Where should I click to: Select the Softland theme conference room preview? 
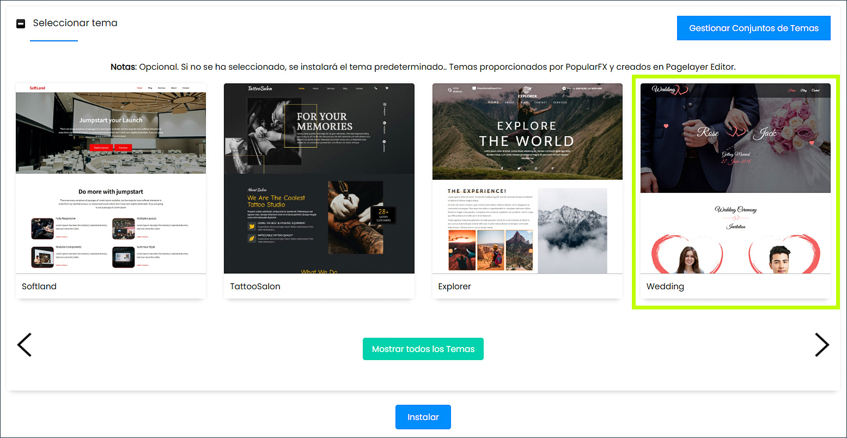pos(111,133)
